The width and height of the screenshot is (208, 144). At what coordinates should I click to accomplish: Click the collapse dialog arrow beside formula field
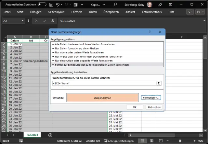click(158, 83)
